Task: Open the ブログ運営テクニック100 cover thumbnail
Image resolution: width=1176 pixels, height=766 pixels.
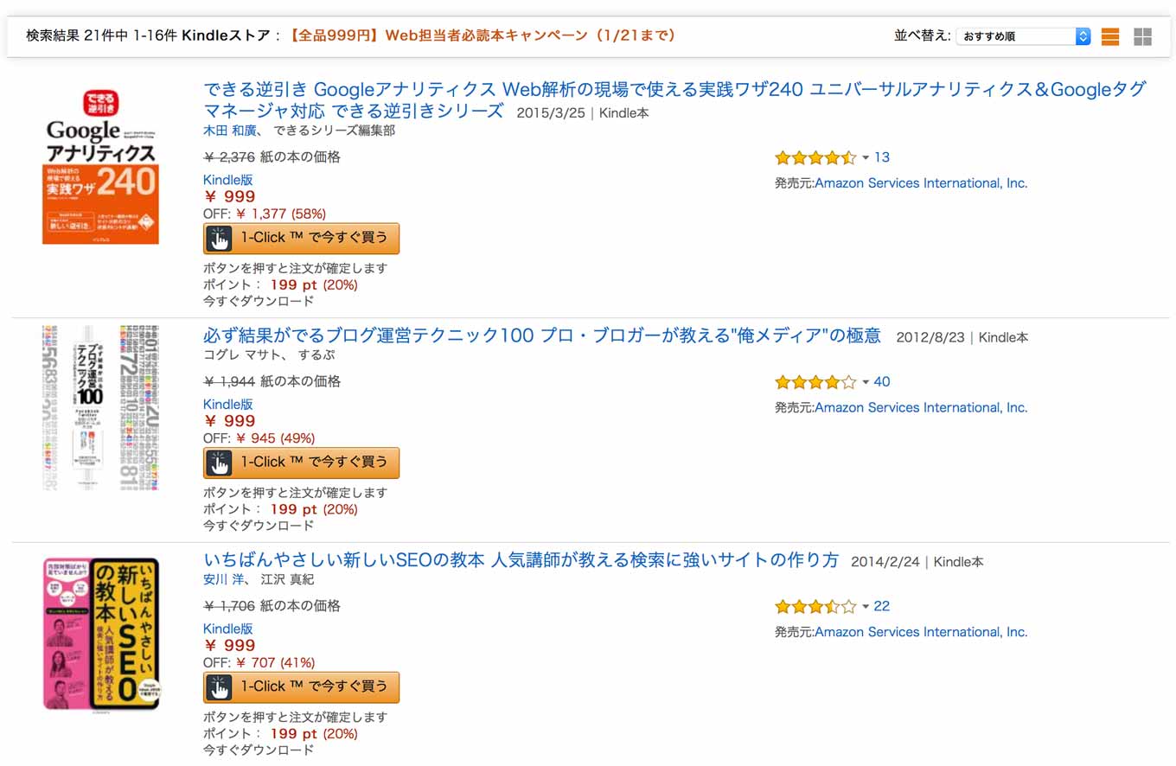Action: 100,408
